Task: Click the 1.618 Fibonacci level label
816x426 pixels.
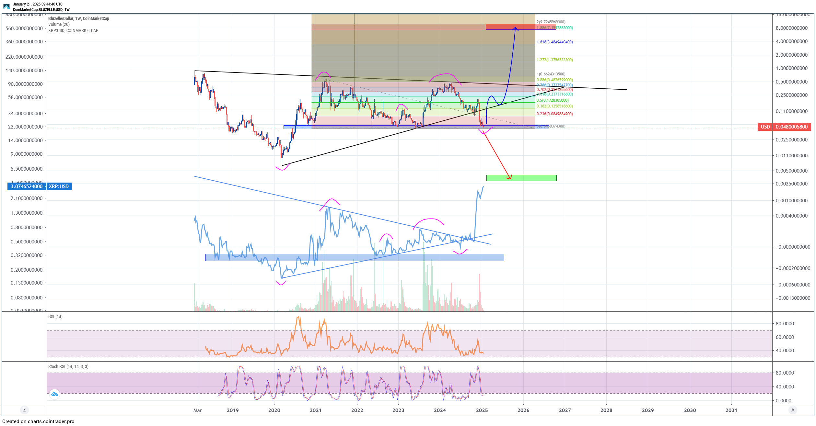Action: 554,42
